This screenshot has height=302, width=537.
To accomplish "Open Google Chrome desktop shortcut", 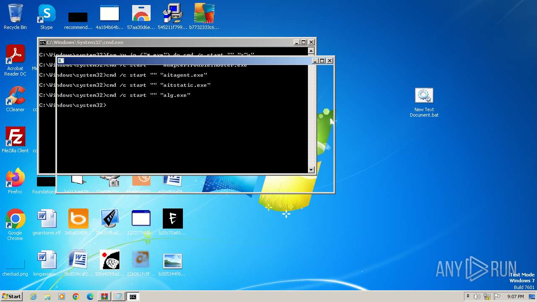I will (15, 225).
